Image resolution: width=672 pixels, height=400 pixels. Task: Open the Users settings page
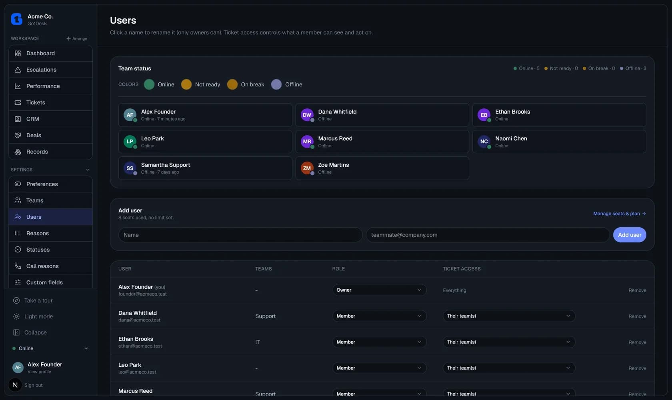click(50, 217)
